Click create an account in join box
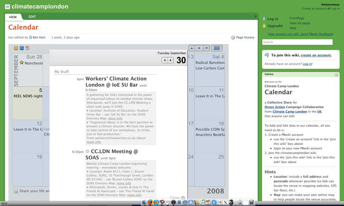This screenshot has width=344, height=206. click(315, 55)
